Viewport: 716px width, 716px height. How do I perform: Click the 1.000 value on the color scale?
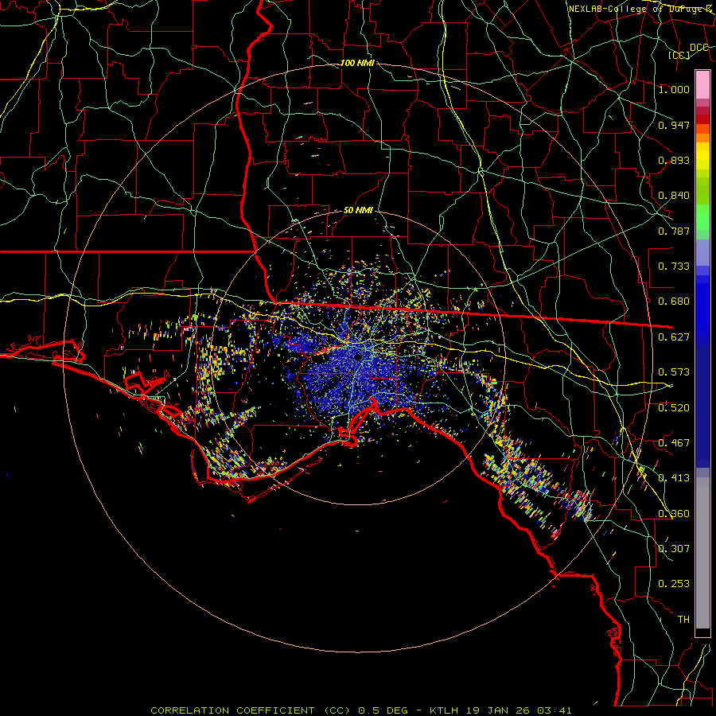click(674, 89)
